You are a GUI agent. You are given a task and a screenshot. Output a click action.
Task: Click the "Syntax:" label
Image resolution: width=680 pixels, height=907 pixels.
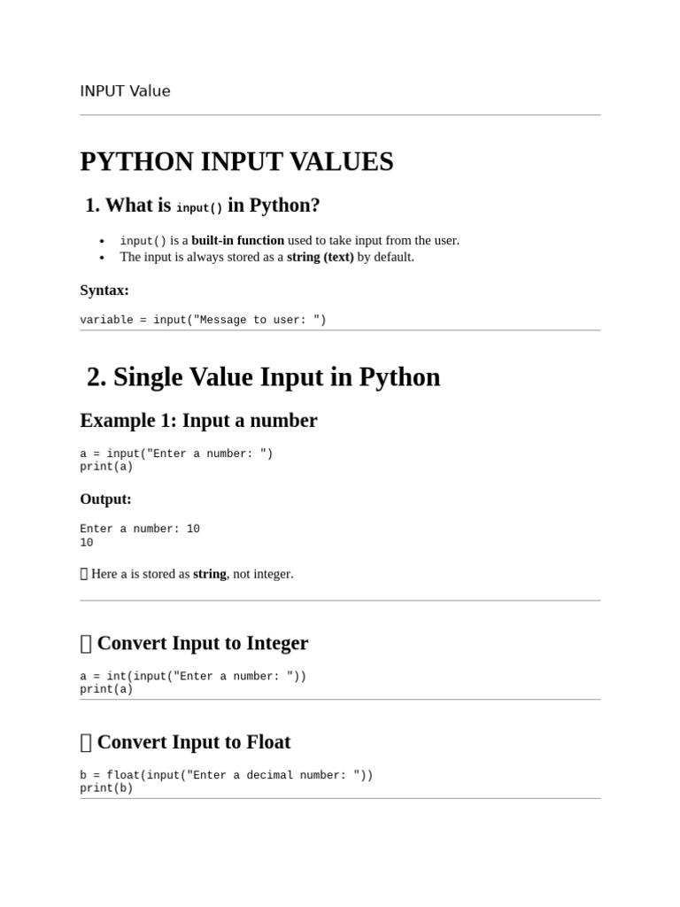[x=104, y=291]
